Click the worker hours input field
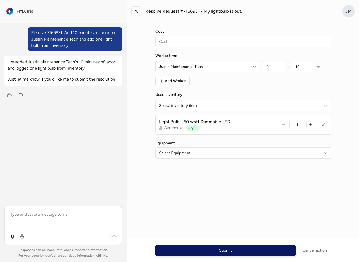The width and height of the screenshot is (359, 262). pos(274,67)
